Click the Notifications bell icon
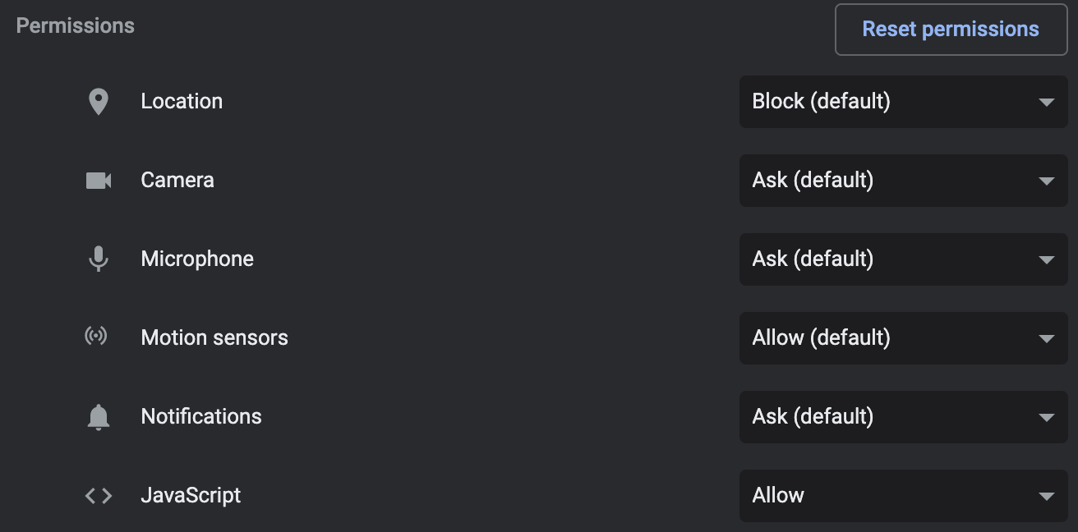 coord(99,417)
